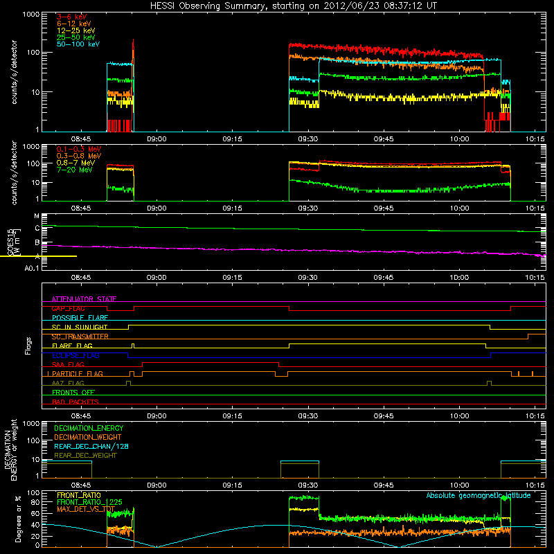Click the GOES15 axis label
Screen dimensions: 554x554
tap(10, 242)
